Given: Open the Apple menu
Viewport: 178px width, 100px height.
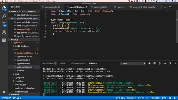Looking at the screenshot, I should [x=3, y=1].
